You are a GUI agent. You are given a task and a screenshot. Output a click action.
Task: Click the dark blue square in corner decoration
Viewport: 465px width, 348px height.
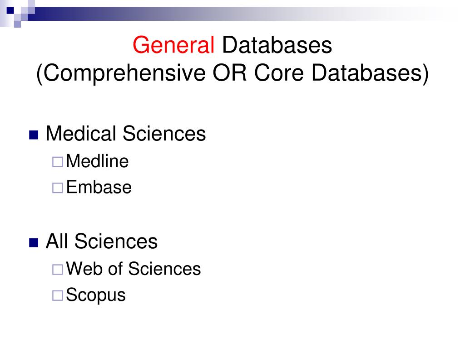(10, 10)
